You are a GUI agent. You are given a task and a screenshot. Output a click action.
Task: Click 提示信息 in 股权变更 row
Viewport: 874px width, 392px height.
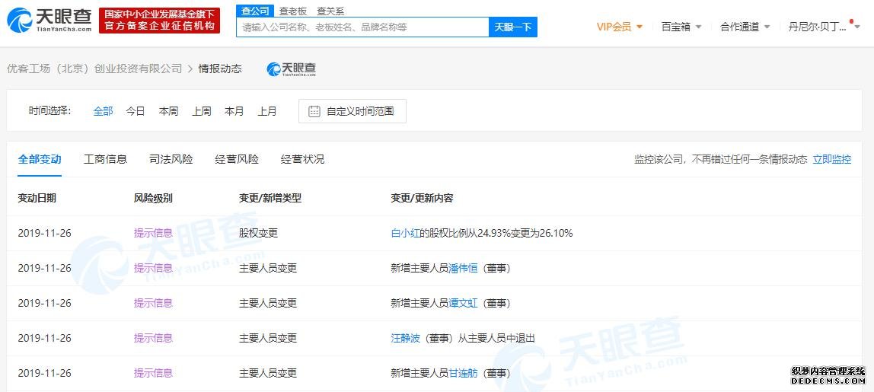tap(153, 233)
